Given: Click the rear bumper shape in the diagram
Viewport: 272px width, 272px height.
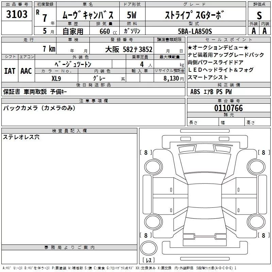Looking at the screenshot, I should [205, 248].
